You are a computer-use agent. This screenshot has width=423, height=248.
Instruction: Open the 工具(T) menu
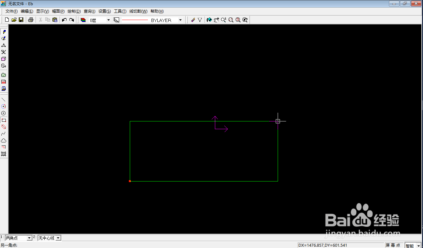[120, 11]
